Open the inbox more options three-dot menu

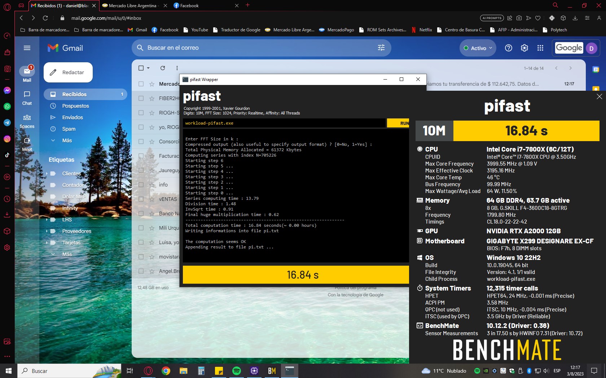point(177,68)
